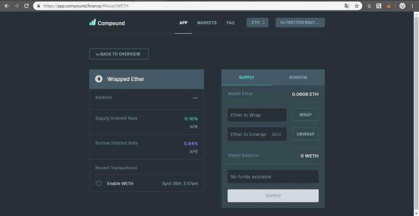Open the APP navigation item
The width and height of the screenshot is (419, 216).
(183, 23)
